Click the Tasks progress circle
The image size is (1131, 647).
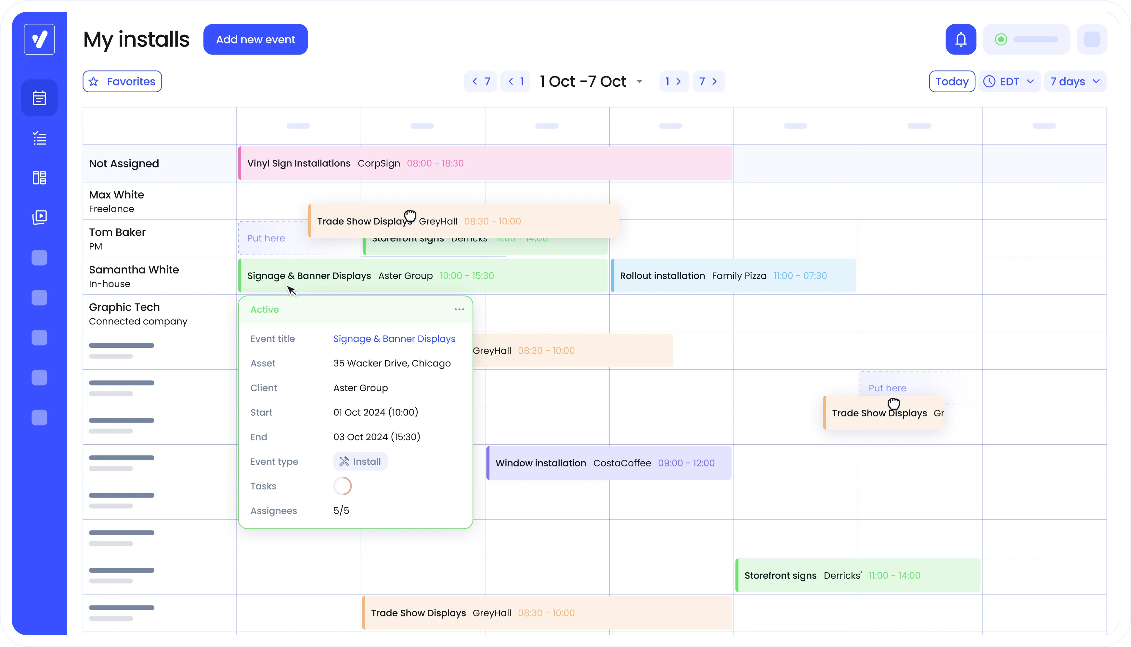pos(342,486)
